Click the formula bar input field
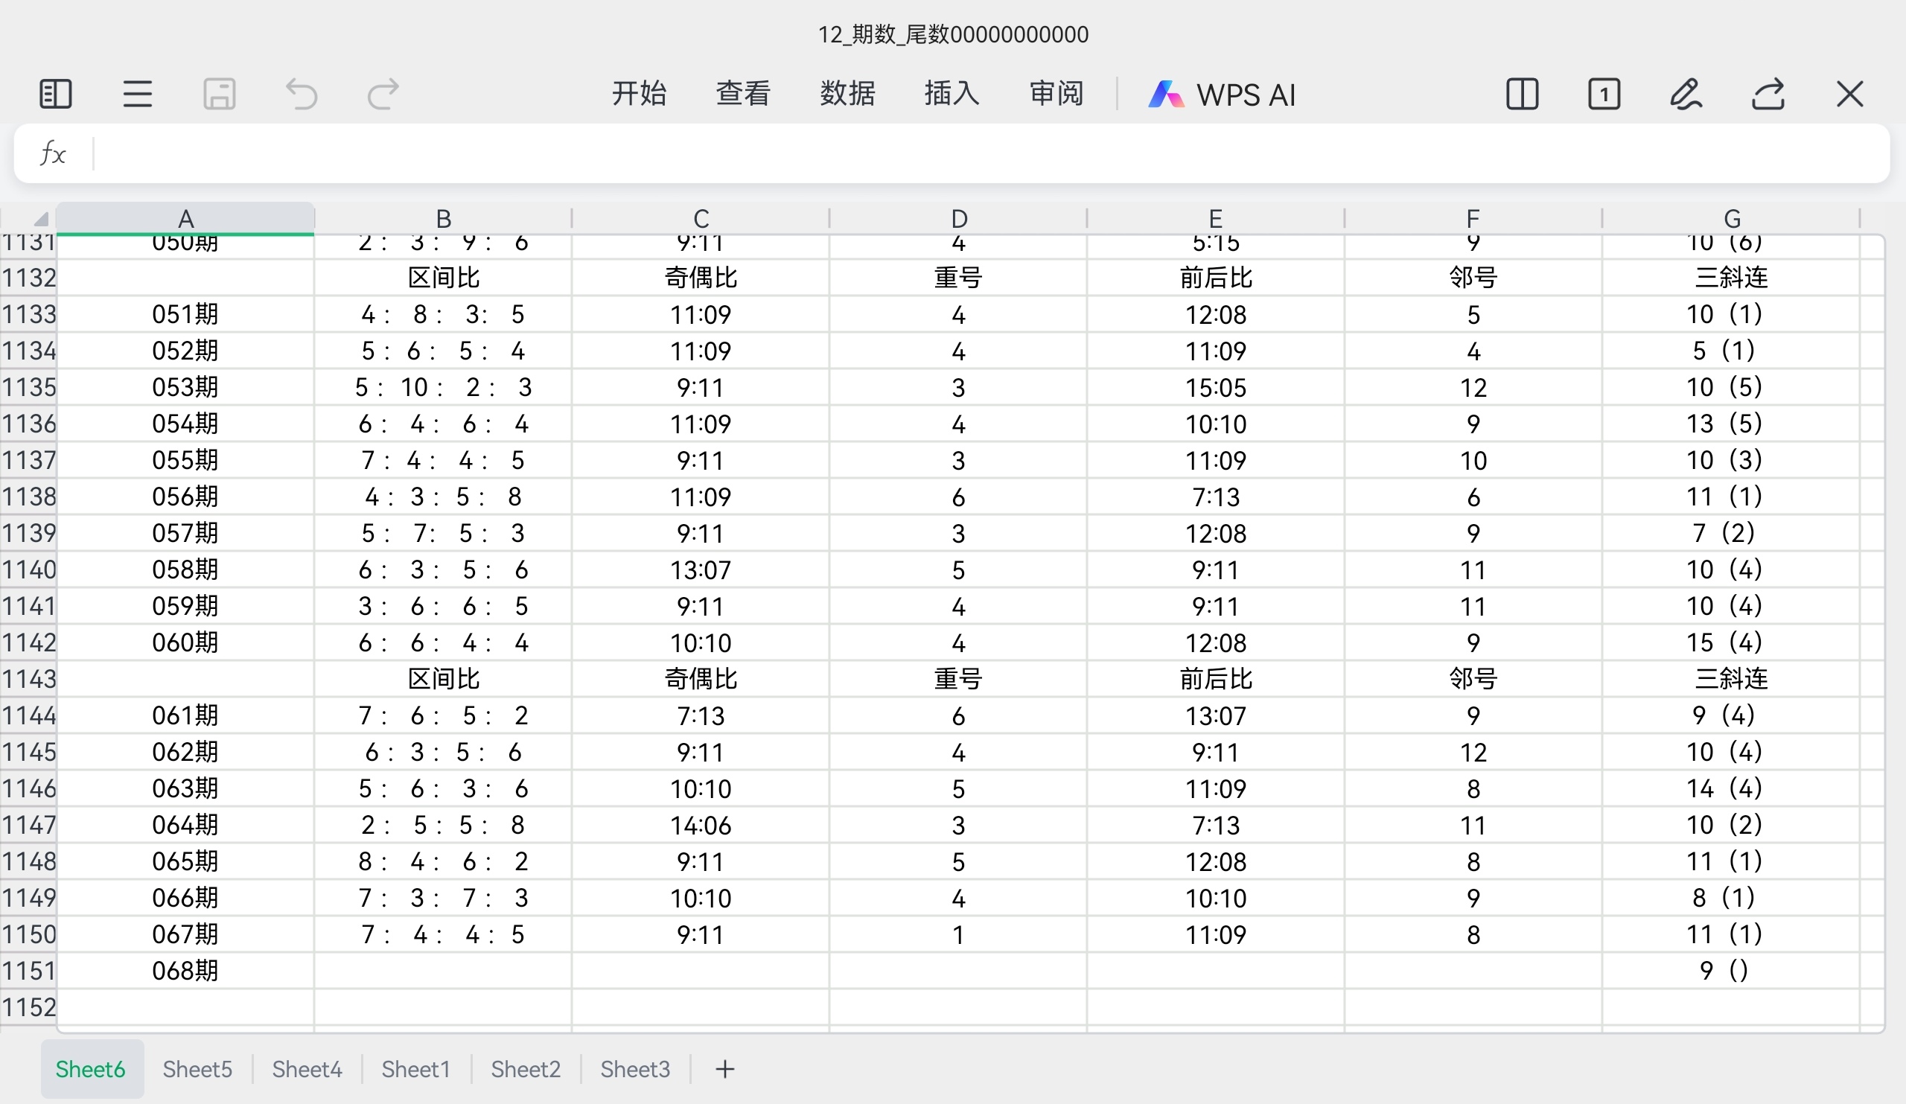1906x1104 pixels. click(x=984, y=154)
